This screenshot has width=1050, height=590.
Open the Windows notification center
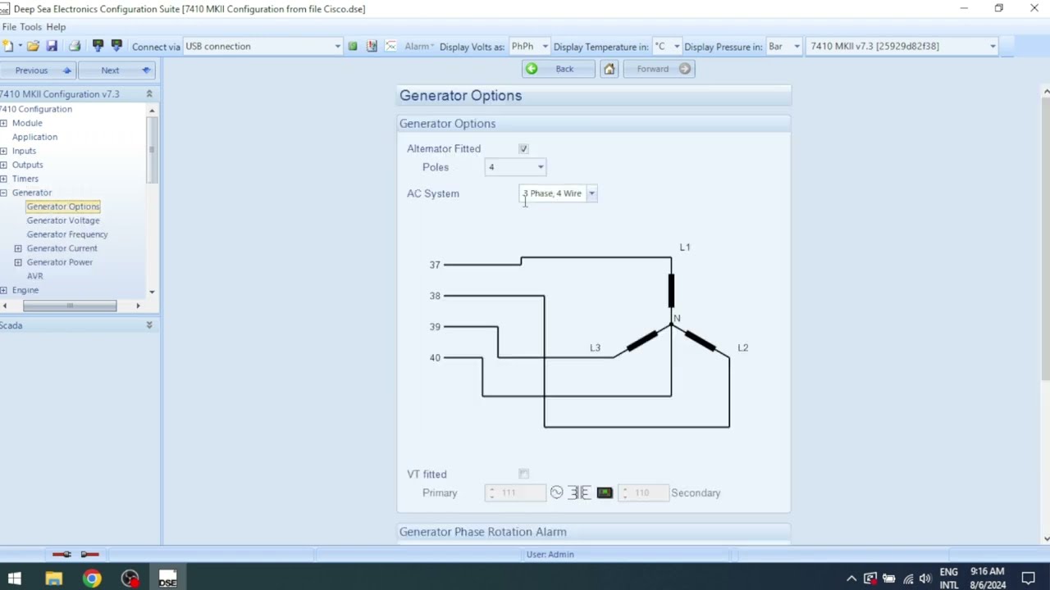coord(1029,579)
